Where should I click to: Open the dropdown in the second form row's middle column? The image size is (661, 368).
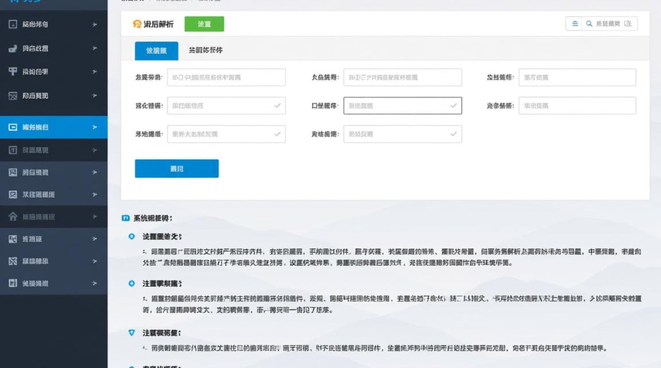403,105
